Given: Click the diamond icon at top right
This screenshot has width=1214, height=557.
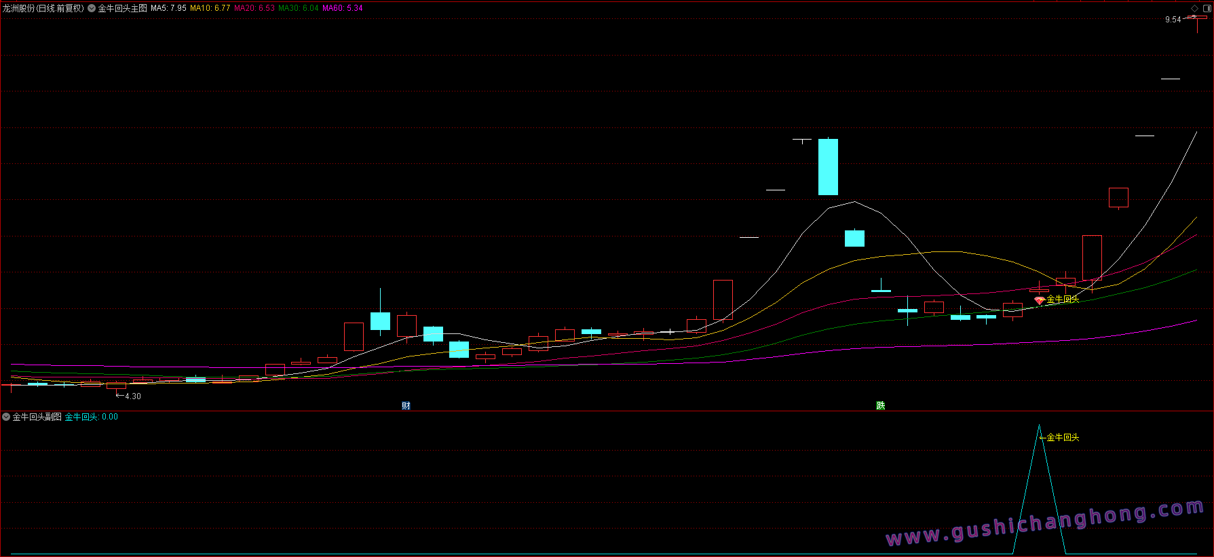Looking at the screenshot, I should point(1195,8).
